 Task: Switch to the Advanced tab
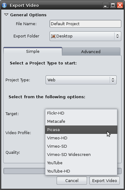(91, 52)
